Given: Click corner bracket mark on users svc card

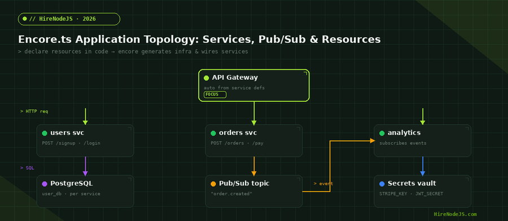Looking at the screenshot, I should [130, 129].
